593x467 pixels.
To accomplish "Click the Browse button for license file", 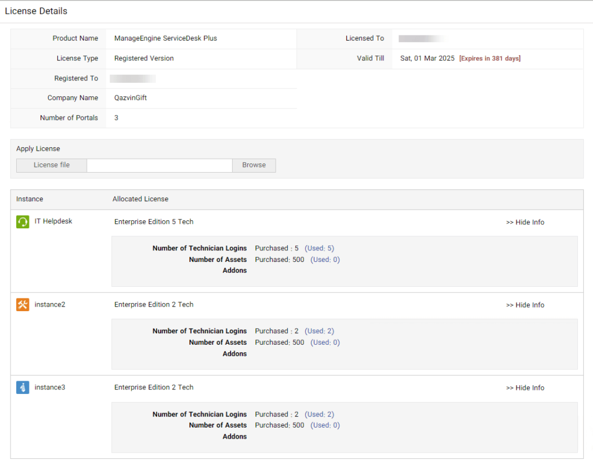I will pyautogui.click(x=254, y=165).
